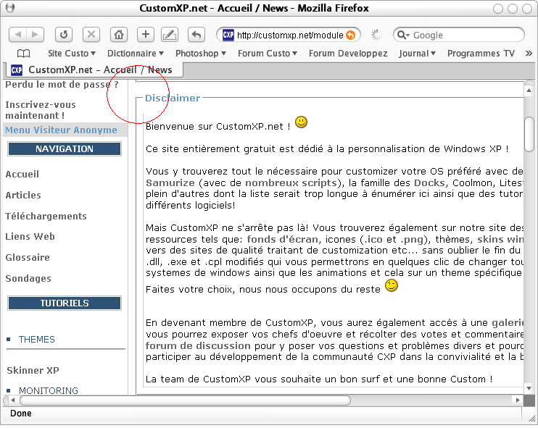Go forward with the Forward arrow button
538x428 pixels.
(36, 34)
